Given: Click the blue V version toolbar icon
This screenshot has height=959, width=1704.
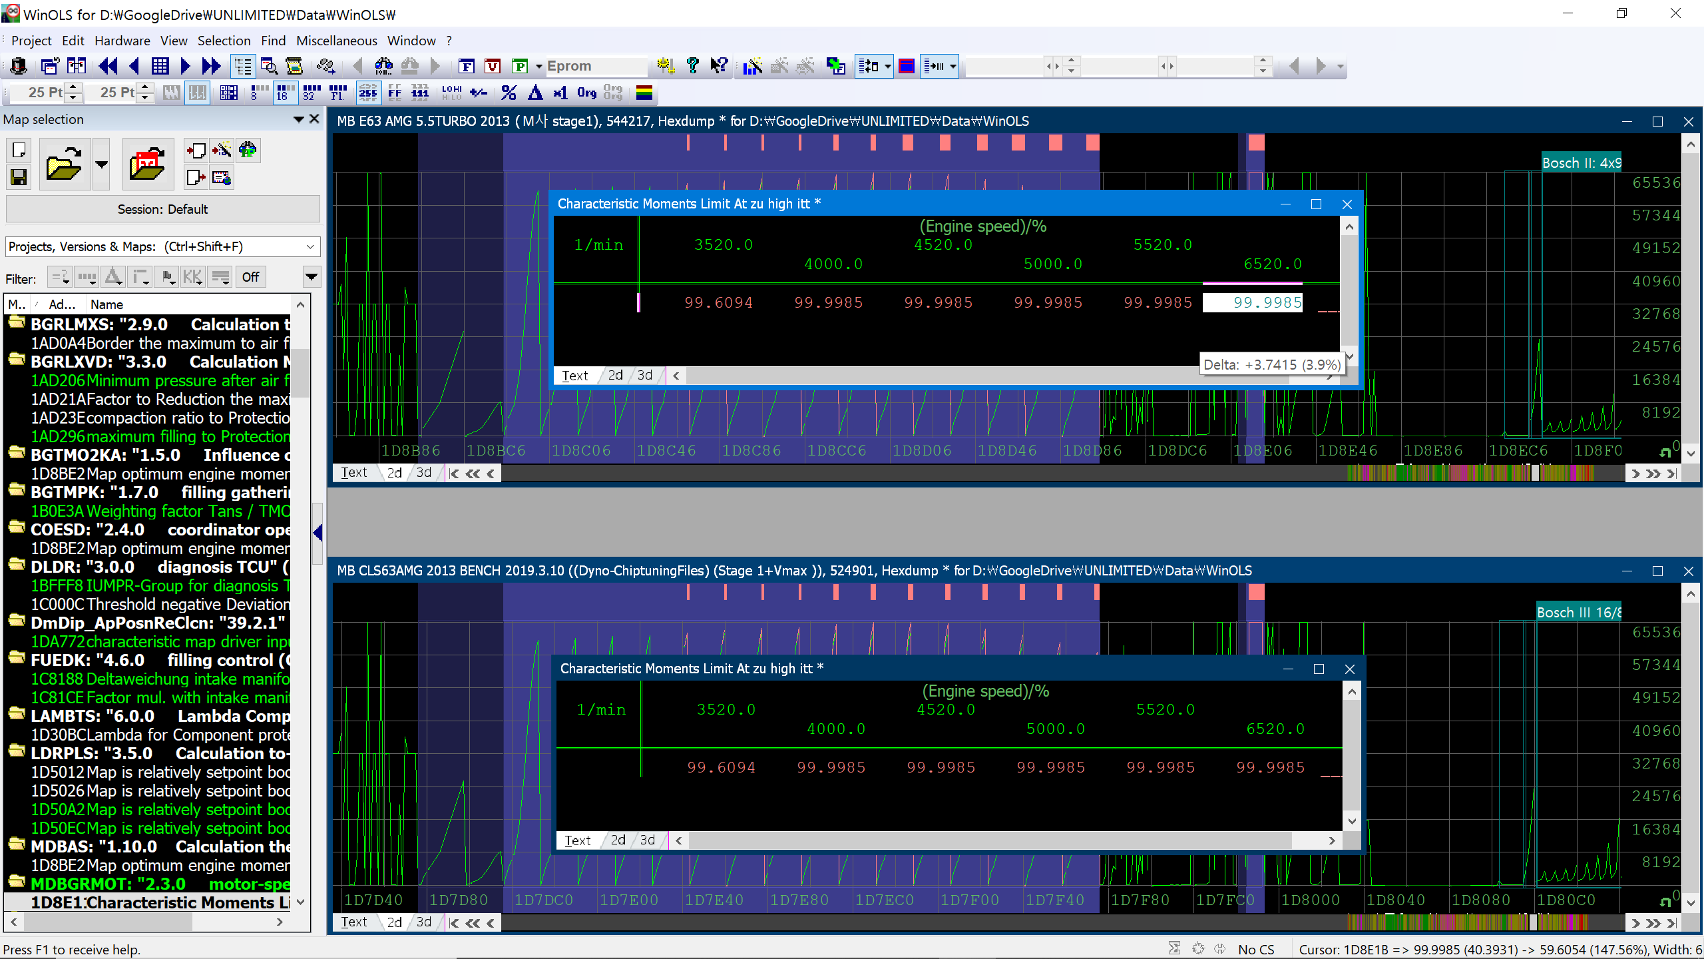Looking at the screenshot, I should (x=493, y=66).
